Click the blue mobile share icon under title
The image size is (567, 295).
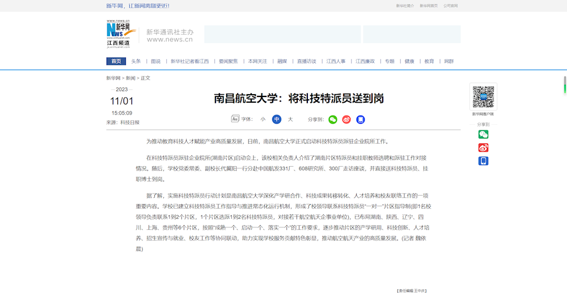361,120
